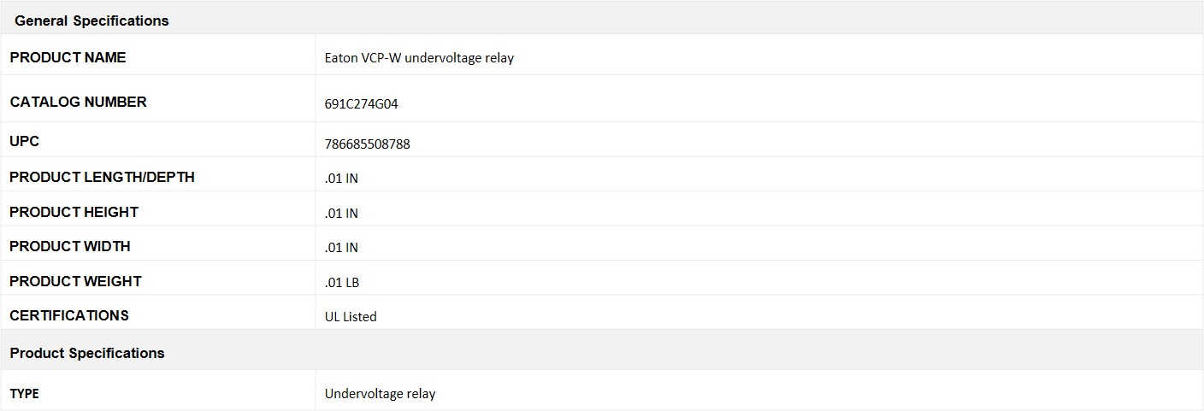
Task: Click the Product Specifications section header
Action: (87, 353)
